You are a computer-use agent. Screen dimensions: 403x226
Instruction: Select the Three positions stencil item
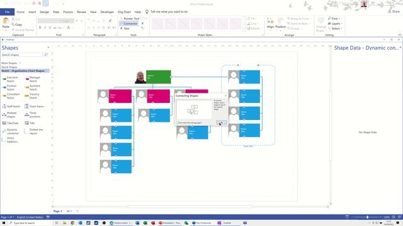click(x=33, y=115)
